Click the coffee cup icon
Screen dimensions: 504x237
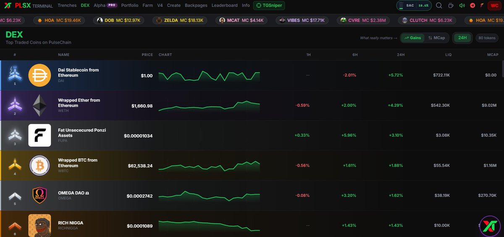pyautogui.click(x=451, y=5)
